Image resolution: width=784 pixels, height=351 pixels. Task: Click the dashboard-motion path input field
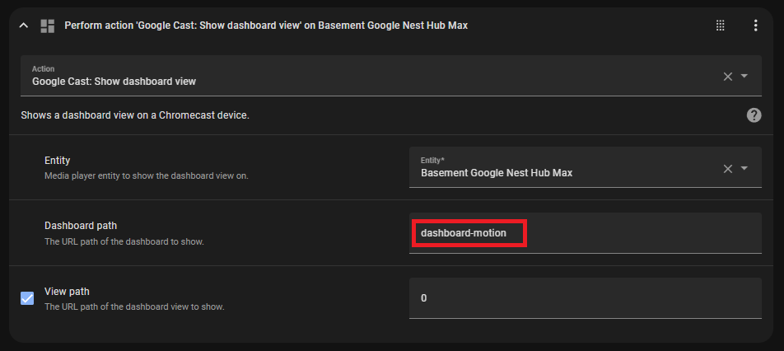tap(585, 233)
